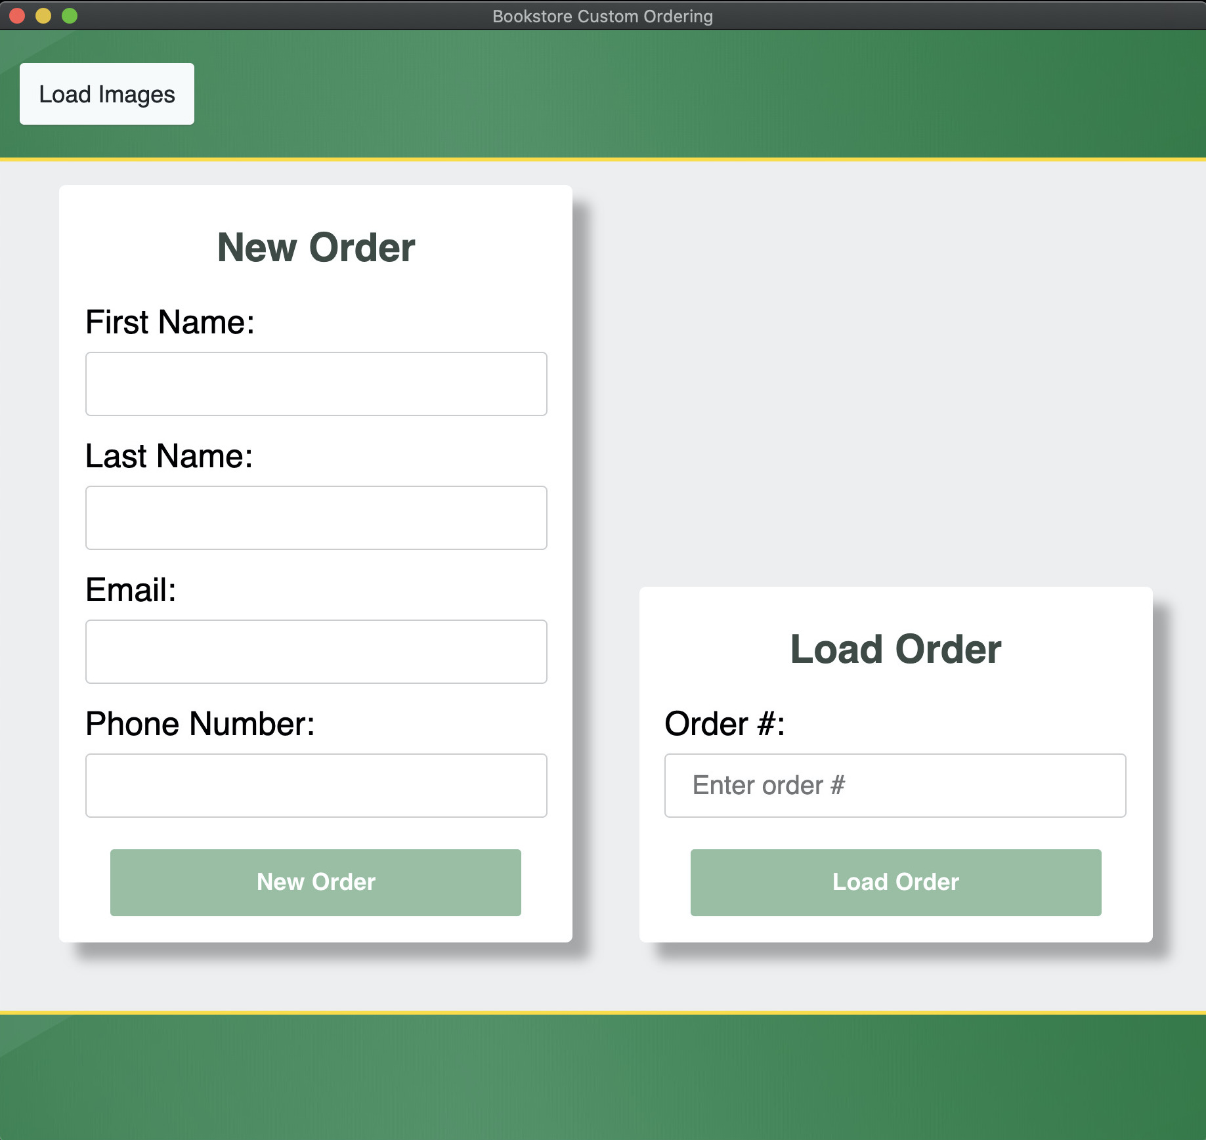Viewport: 1206px width, 1140px height.
Task: Minimize the window using the yellow button
Action: 43,16
